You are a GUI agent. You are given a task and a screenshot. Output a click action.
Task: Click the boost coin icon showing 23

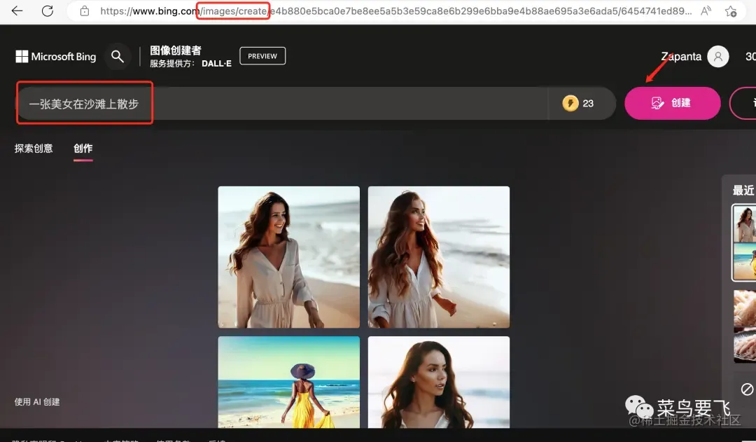570,103
